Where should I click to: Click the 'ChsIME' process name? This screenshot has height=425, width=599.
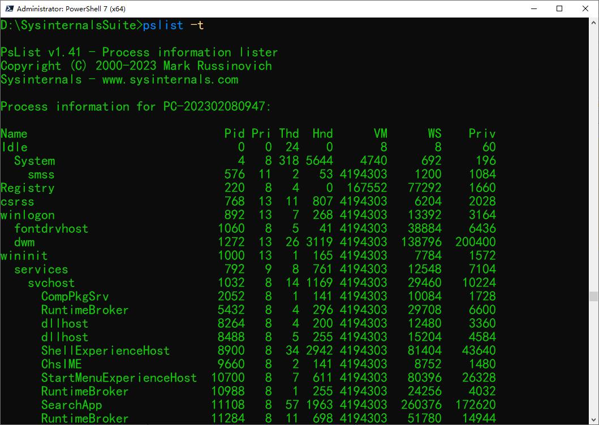(62, 365)
